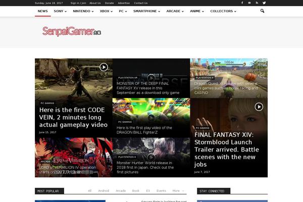
Task: Expand the Collectors menu
Action: tap(223, 11)
